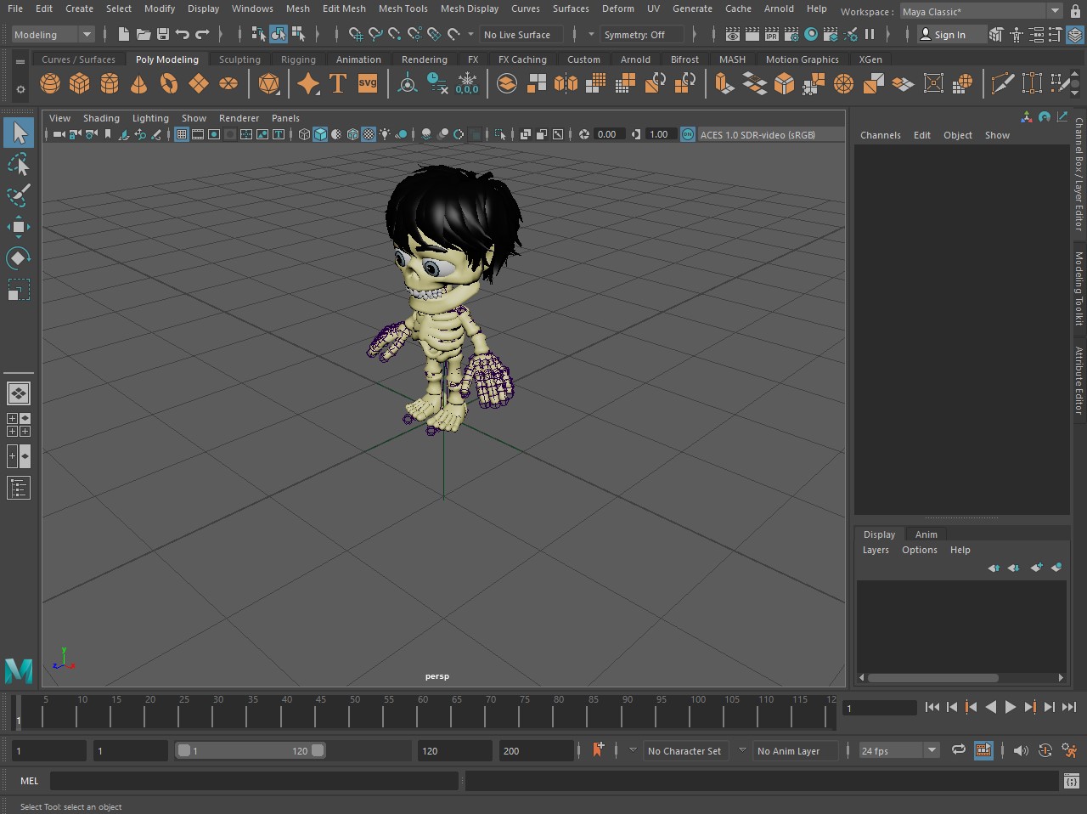Open the Workspace Maya Classic dropdown
Screen dimensions: 1087x814
point(981,11)
